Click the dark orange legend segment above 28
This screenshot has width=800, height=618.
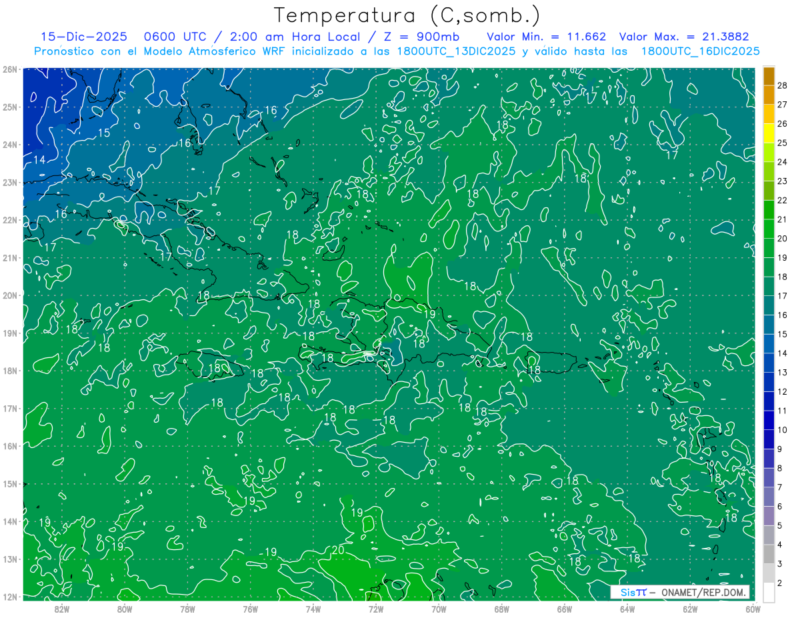coord(769,75)
